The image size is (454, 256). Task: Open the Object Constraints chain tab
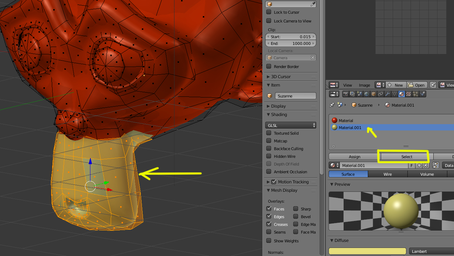(380, 94)
